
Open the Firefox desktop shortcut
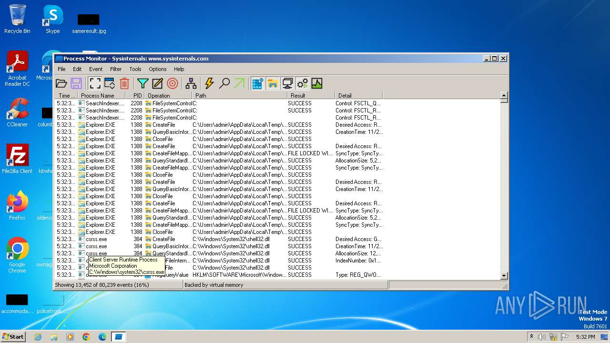pyautogui.click(x=17, y=205)
